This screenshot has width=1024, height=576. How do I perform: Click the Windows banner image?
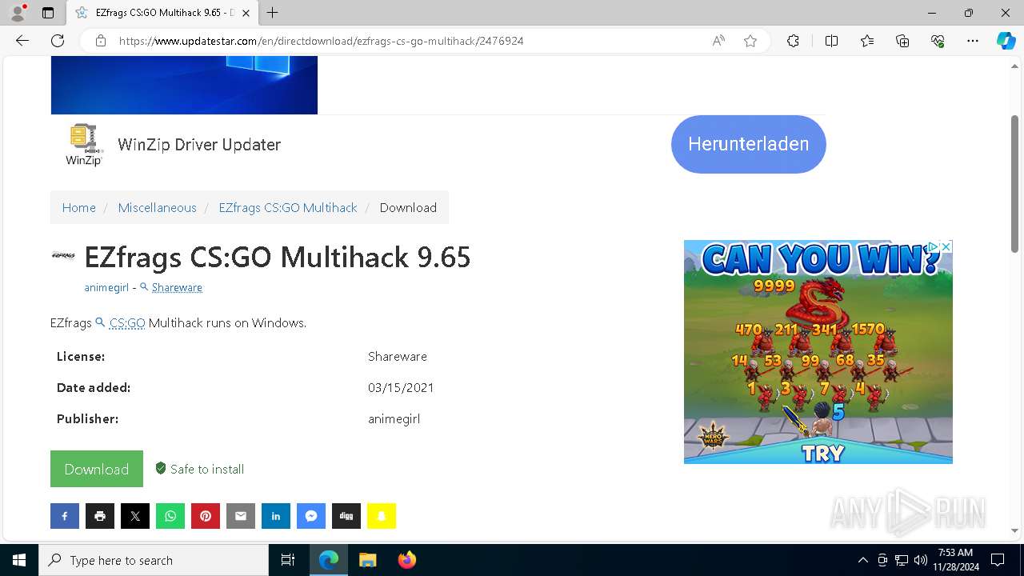(184, 85)
